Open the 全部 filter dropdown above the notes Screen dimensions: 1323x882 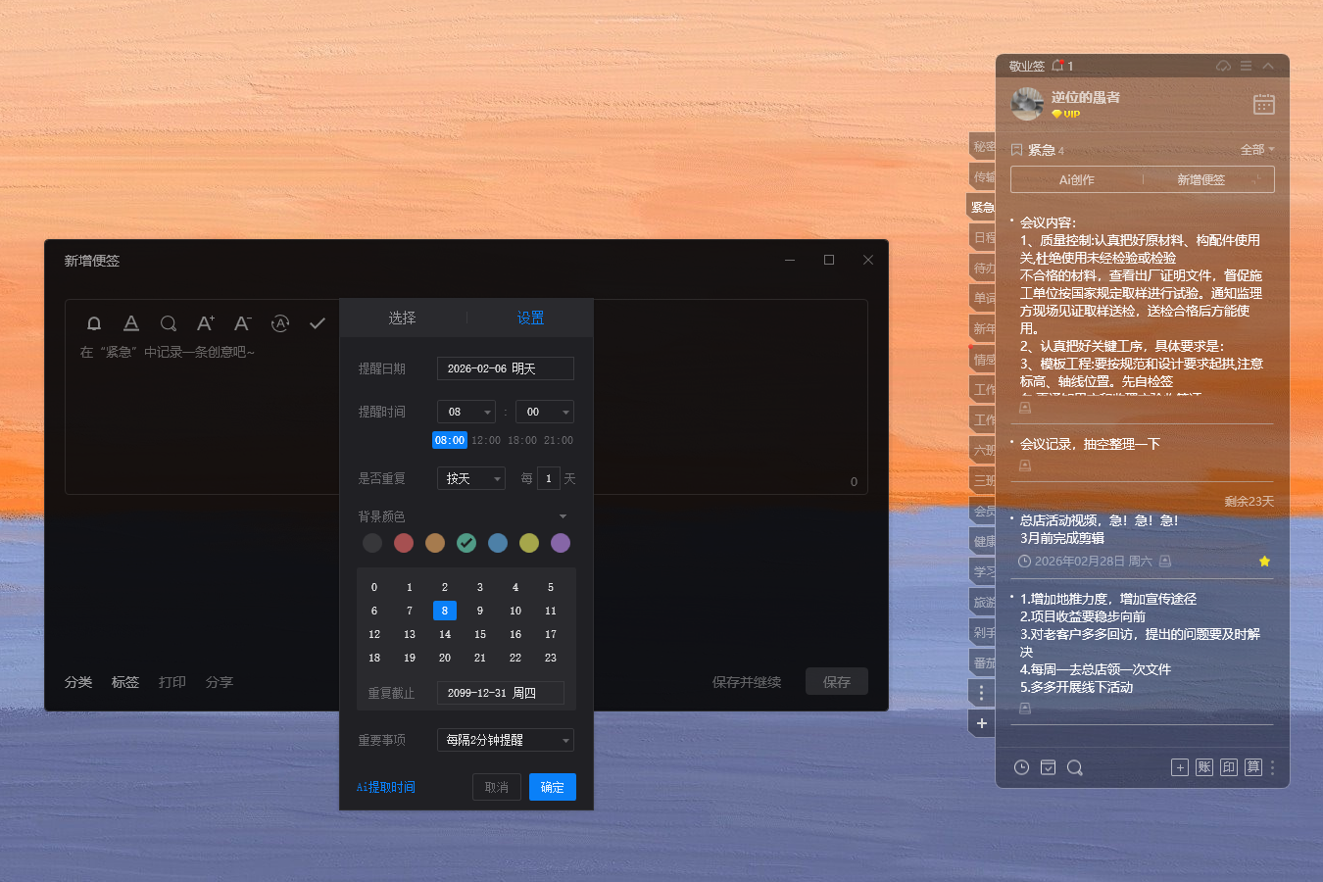pyautogui.click(x=1255, y=149)
